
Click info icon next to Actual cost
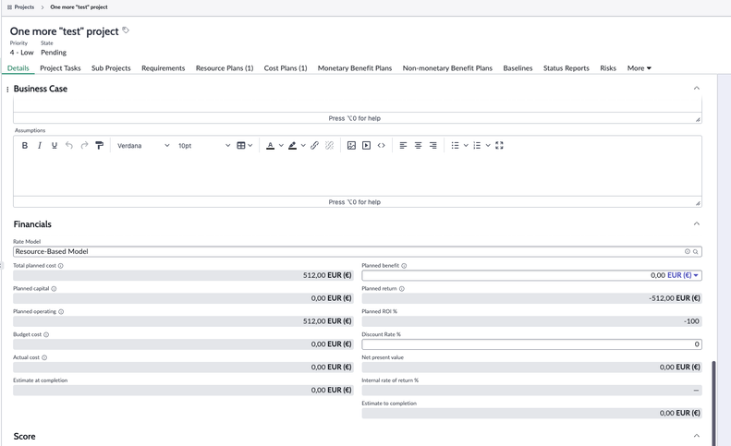[44, 357]
